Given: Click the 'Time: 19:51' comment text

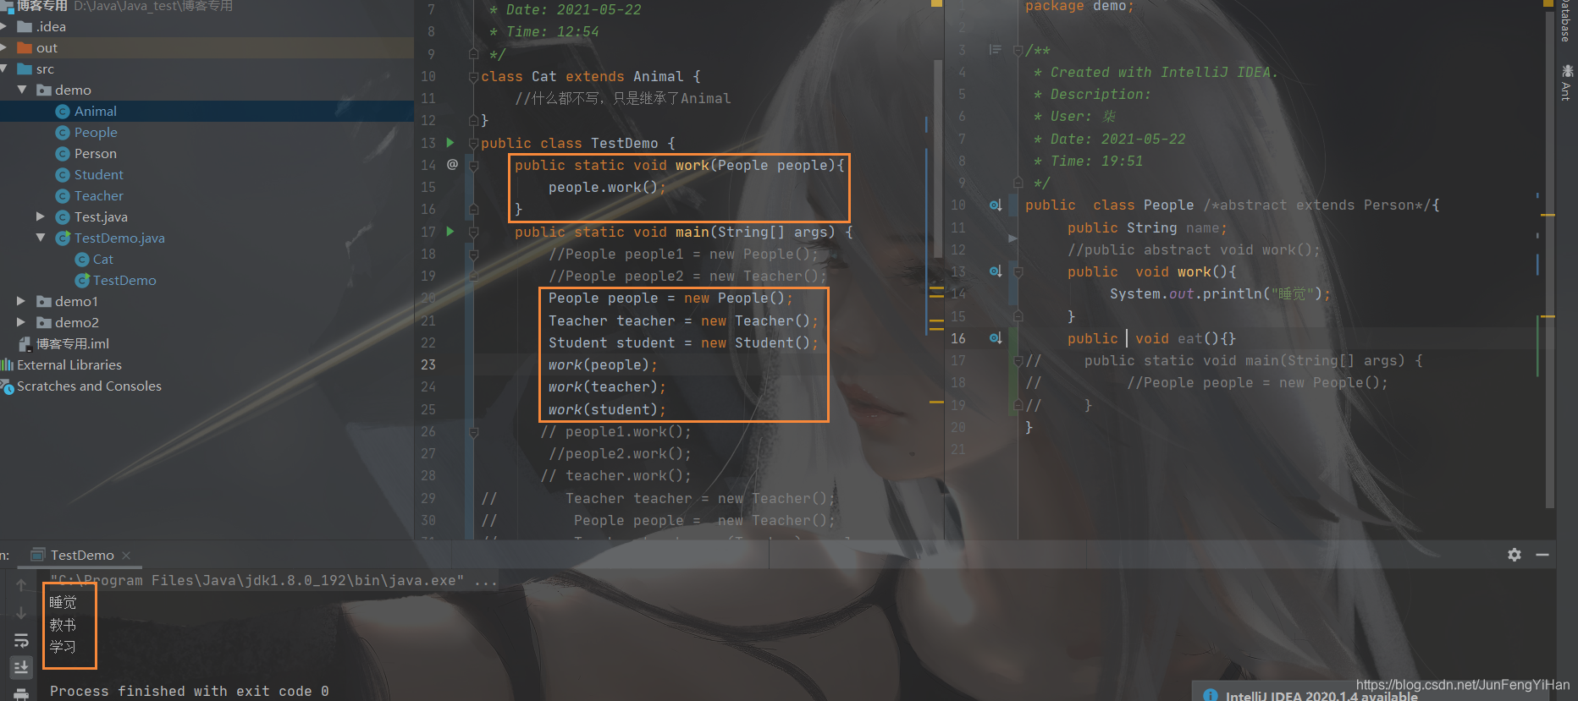Looking at the screenshot, I should pos(1096,161).
